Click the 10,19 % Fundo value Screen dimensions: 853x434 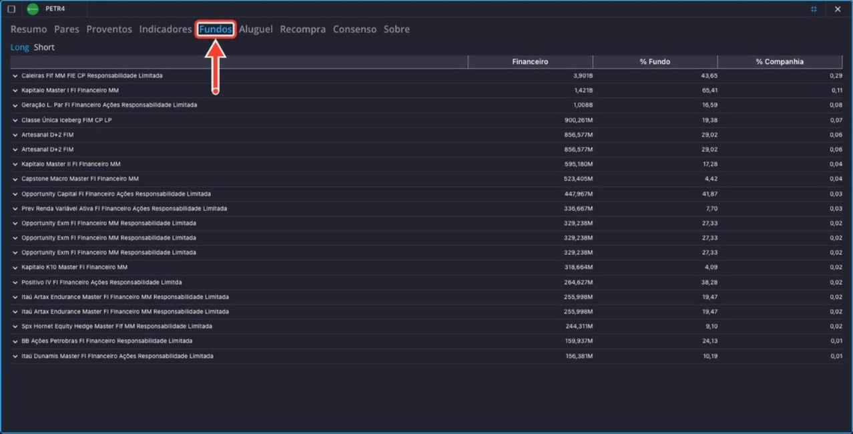709,357
